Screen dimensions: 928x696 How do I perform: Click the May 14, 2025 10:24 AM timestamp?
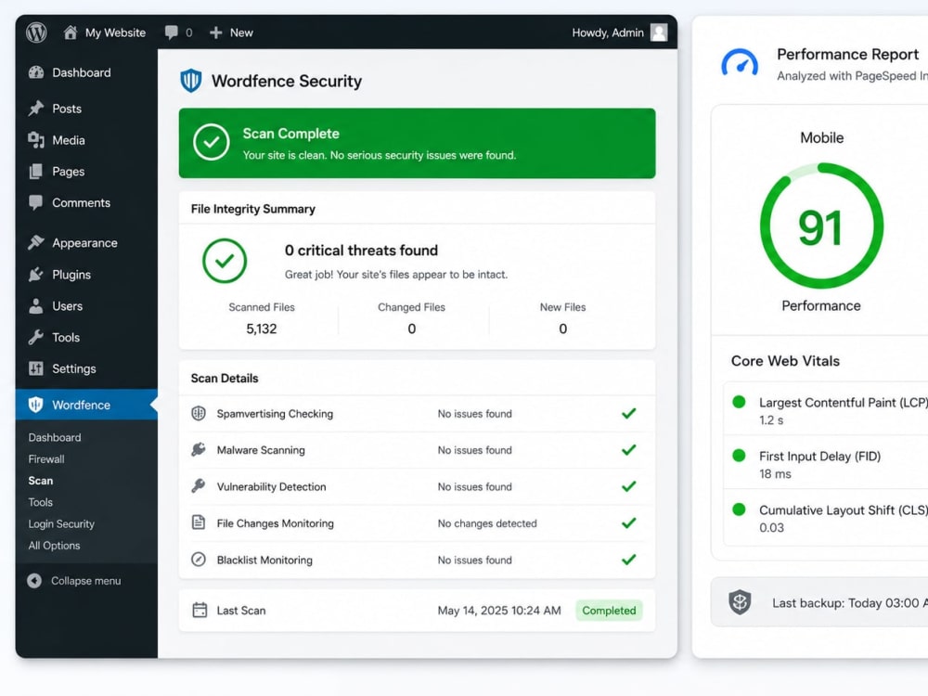click(x=499, y=611)
